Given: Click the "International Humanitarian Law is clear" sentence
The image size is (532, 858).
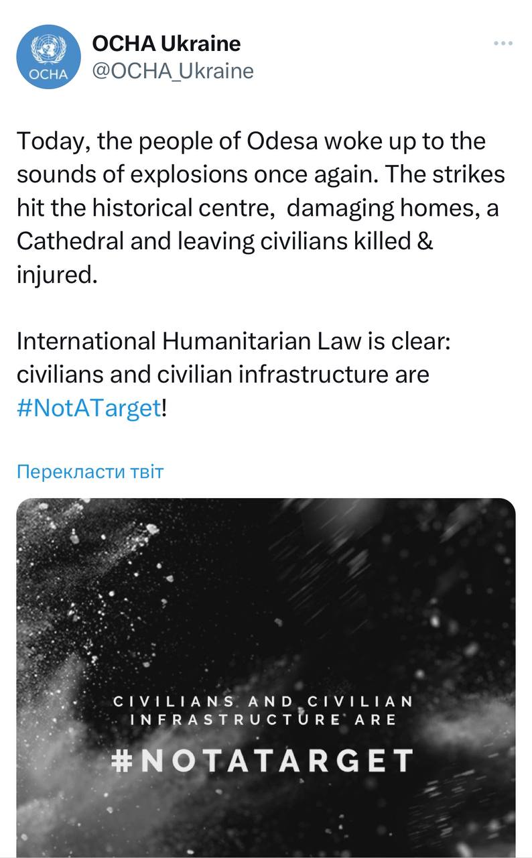Looking at the screenshot, I should pyautogui.click(x=235, y=341).
